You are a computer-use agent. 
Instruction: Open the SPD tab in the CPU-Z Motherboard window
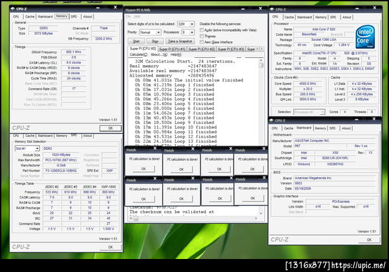(333, 129)
